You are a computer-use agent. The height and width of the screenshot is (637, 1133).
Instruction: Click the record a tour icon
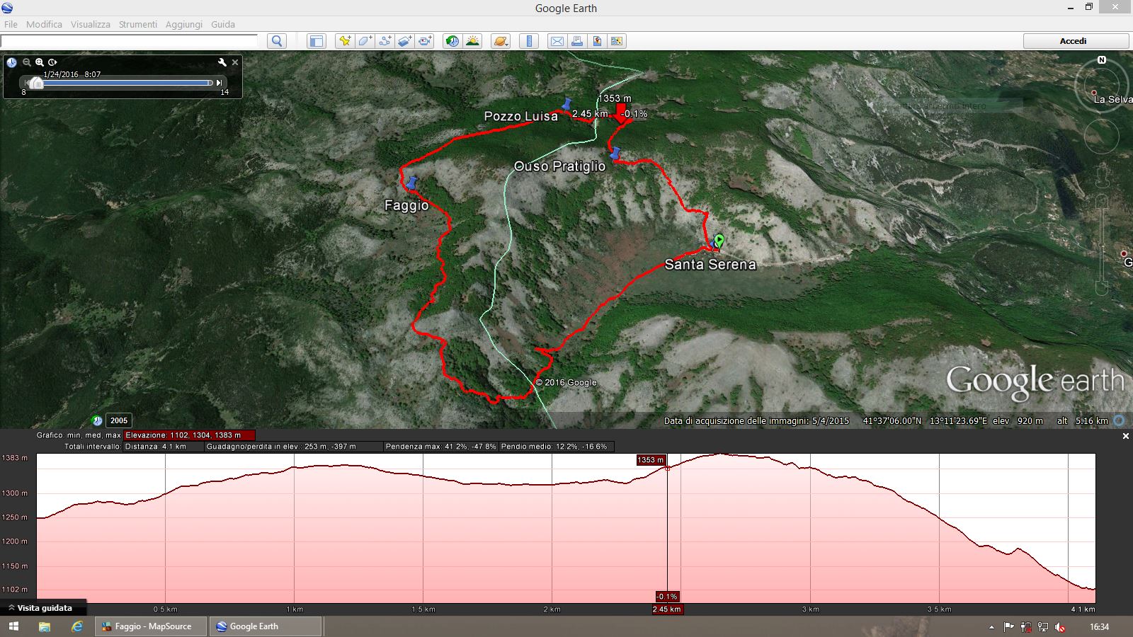(x=424, y=41)
